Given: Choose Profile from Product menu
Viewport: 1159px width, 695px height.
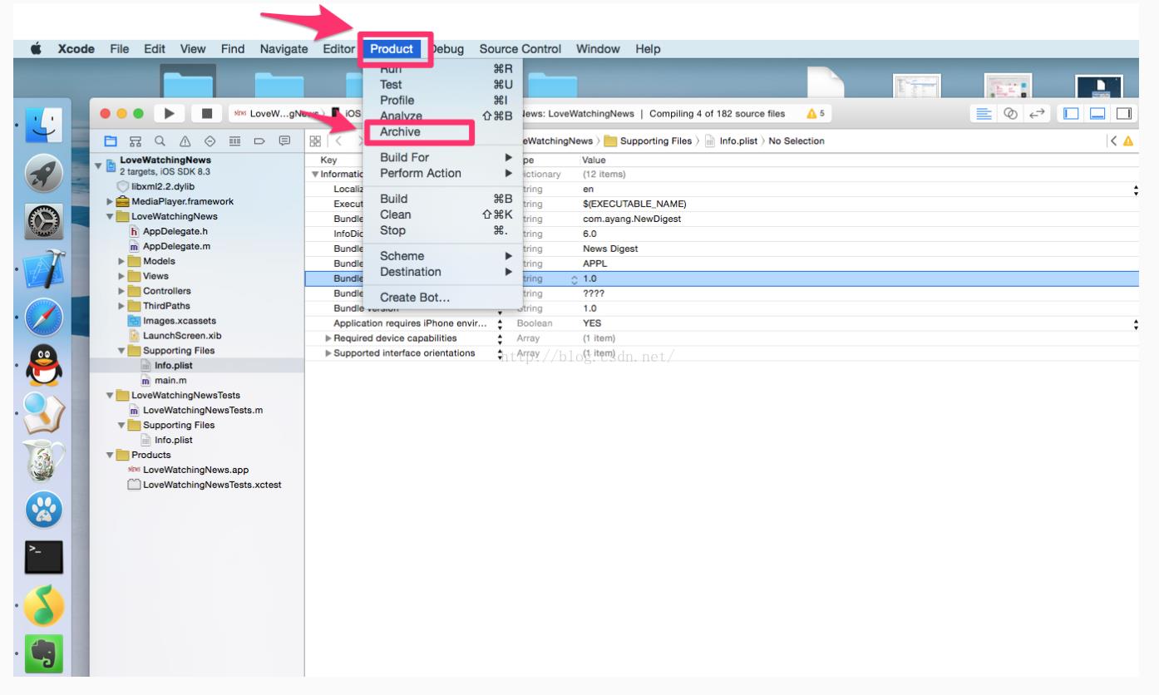Looking at the screenshot, I should pyautogui.click(x=443, y=100).
